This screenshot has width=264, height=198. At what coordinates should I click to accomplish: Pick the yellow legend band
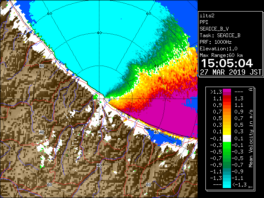227,131
